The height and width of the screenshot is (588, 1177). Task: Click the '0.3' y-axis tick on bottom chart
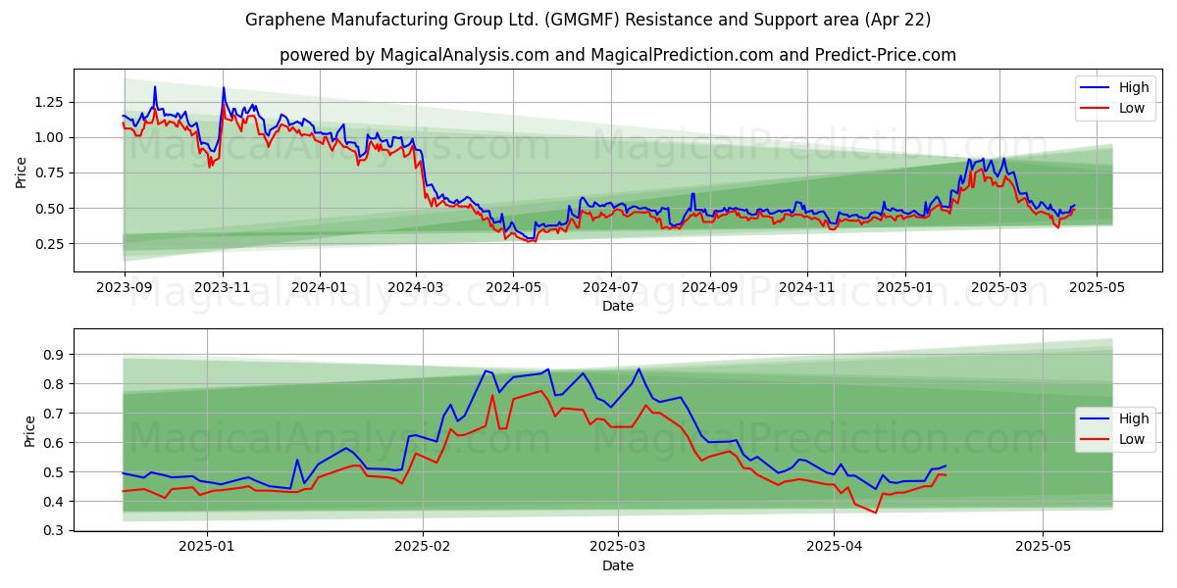pyautogui.click(x=55, y=531)
